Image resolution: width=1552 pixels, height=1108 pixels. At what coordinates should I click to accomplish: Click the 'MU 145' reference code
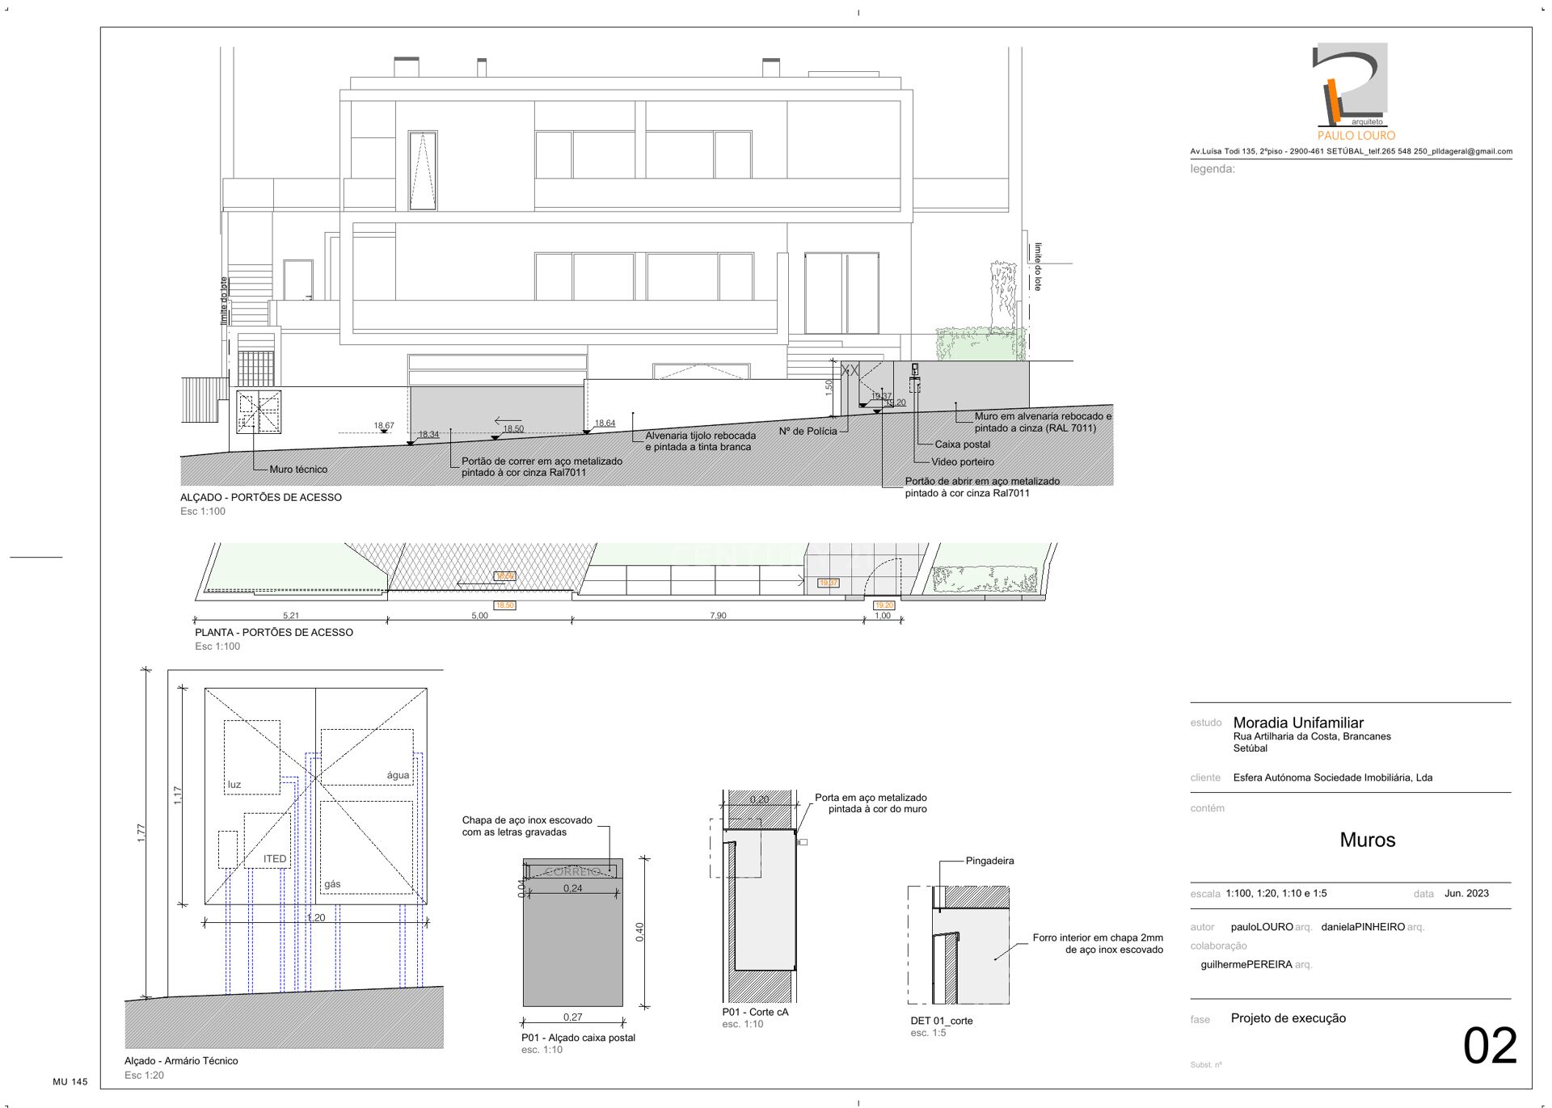70,1081
